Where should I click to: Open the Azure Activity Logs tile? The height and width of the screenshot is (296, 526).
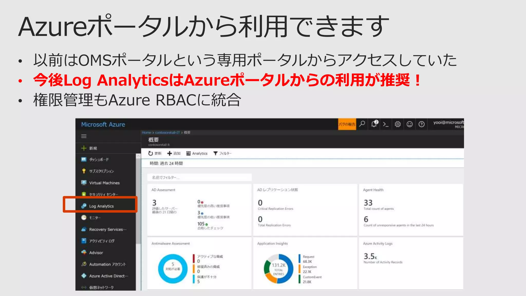pos(411,263)
